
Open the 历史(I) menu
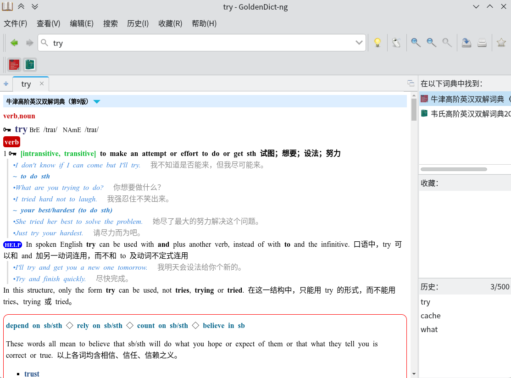138,23
